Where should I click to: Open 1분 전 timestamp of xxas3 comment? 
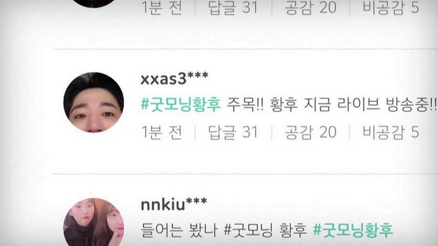point(162,132)
